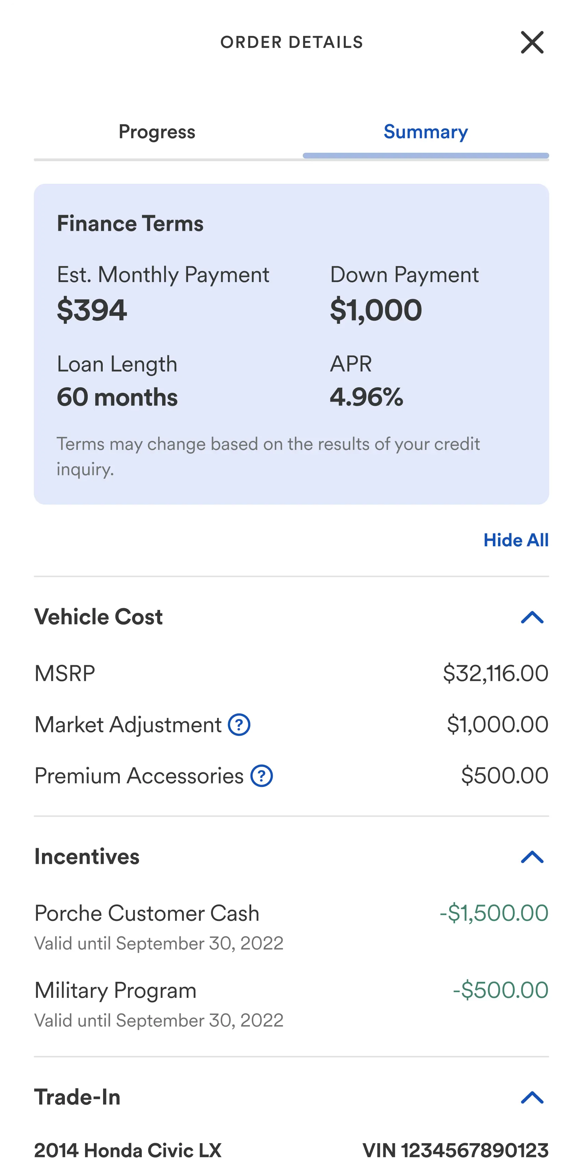The image size is (583, 1165).
Task: Click the MSRP amount $32,116.00
Action: 495,673
